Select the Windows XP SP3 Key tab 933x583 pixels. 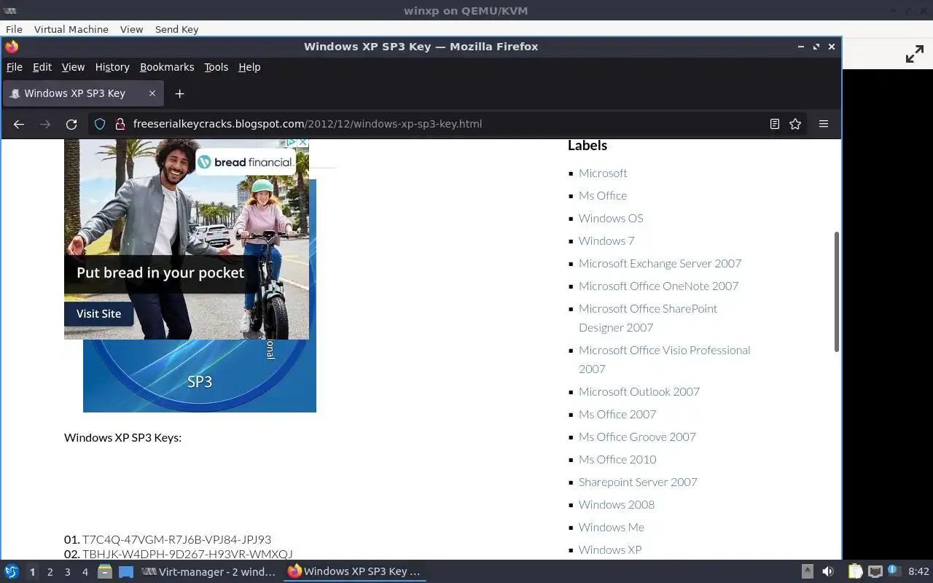82,93
